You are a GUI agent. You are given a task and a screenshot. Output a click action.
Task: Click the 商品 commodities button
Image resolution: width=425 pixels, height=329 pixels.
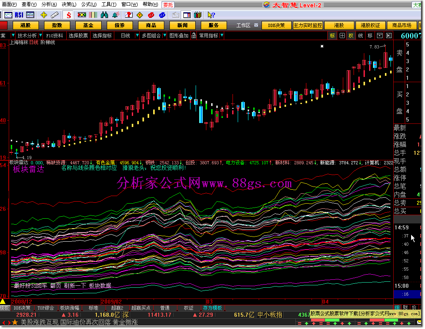click(x=151, y=25)
